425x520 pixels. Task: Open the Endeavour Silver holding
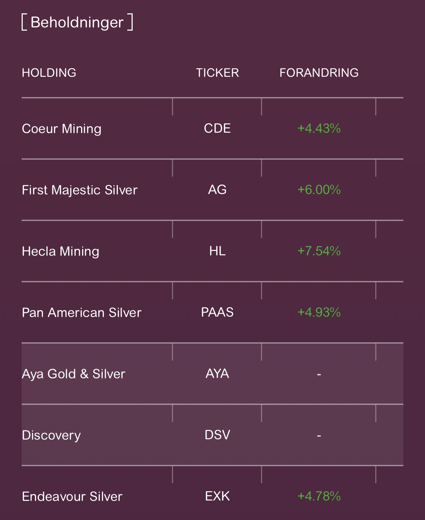point(72,497)
